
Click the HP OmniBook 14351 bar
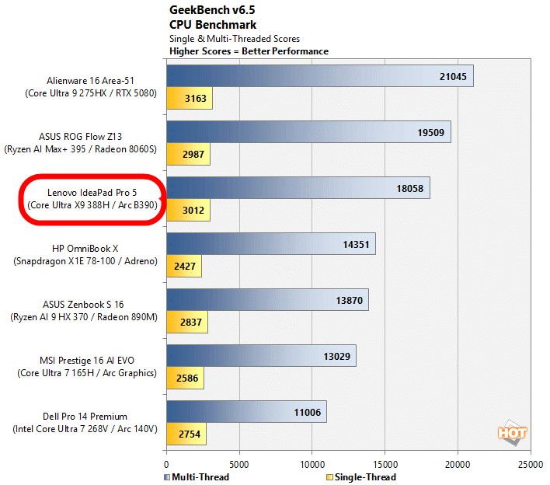[x=270, y=244]
